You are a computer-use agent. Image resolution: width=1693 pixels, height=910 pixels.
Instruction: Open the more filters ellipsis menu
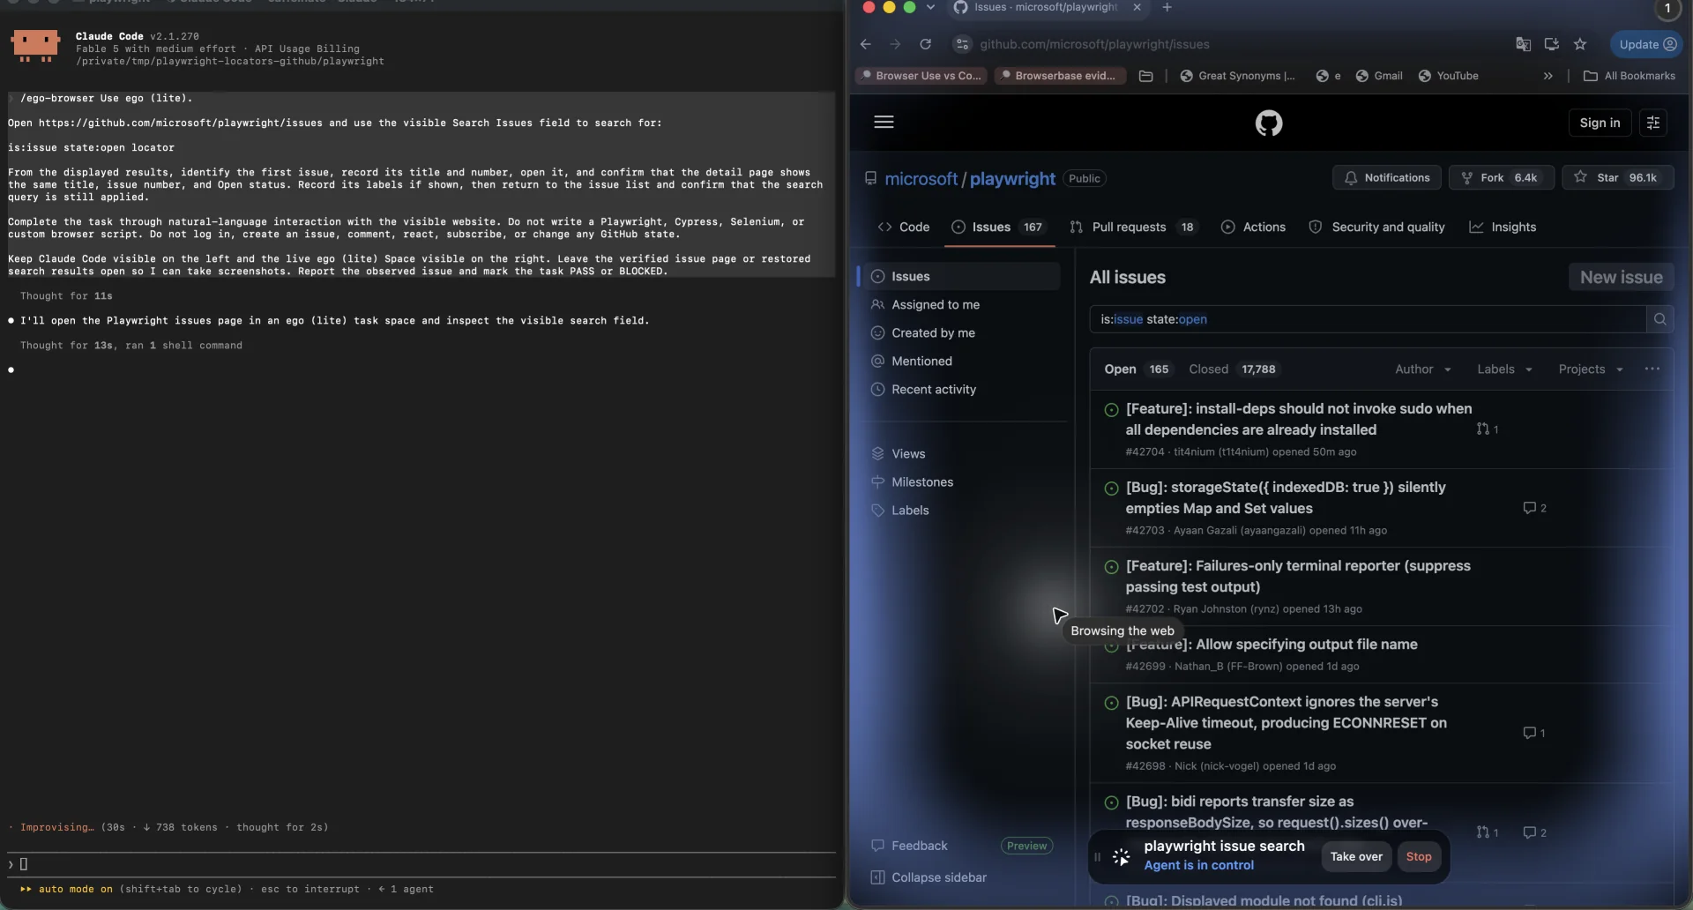pyautogui.click(x=1652, y=369)
